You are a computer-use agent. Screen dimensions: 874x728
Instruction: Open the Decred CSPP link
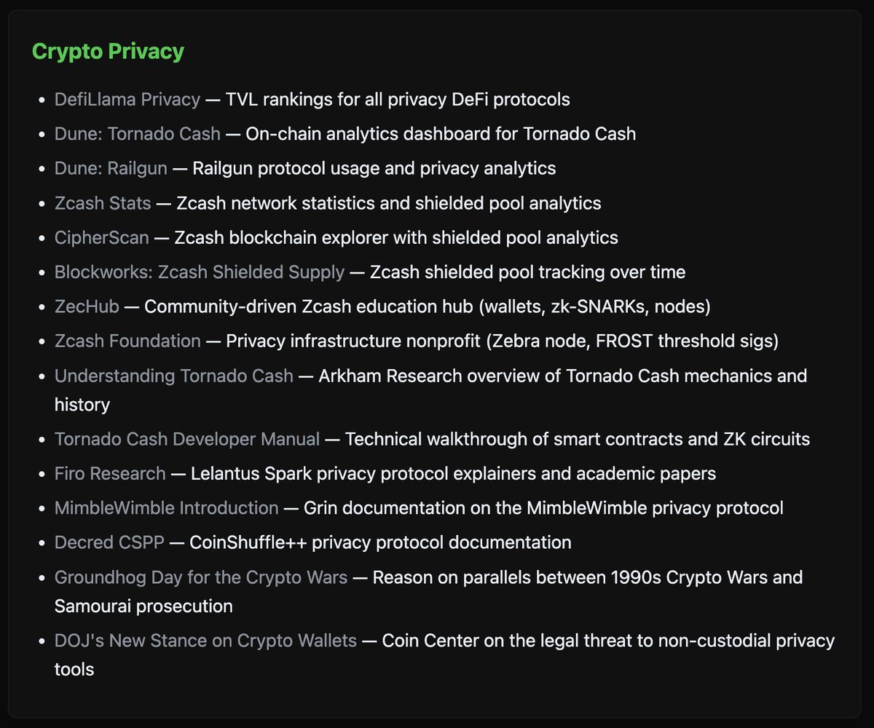pyautogui.click(x=109, y=542)
